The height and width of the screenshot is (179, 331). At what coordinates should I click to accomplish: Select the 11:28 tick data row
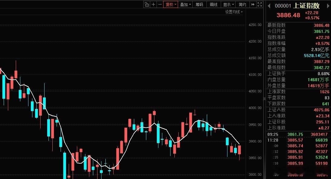298,140
